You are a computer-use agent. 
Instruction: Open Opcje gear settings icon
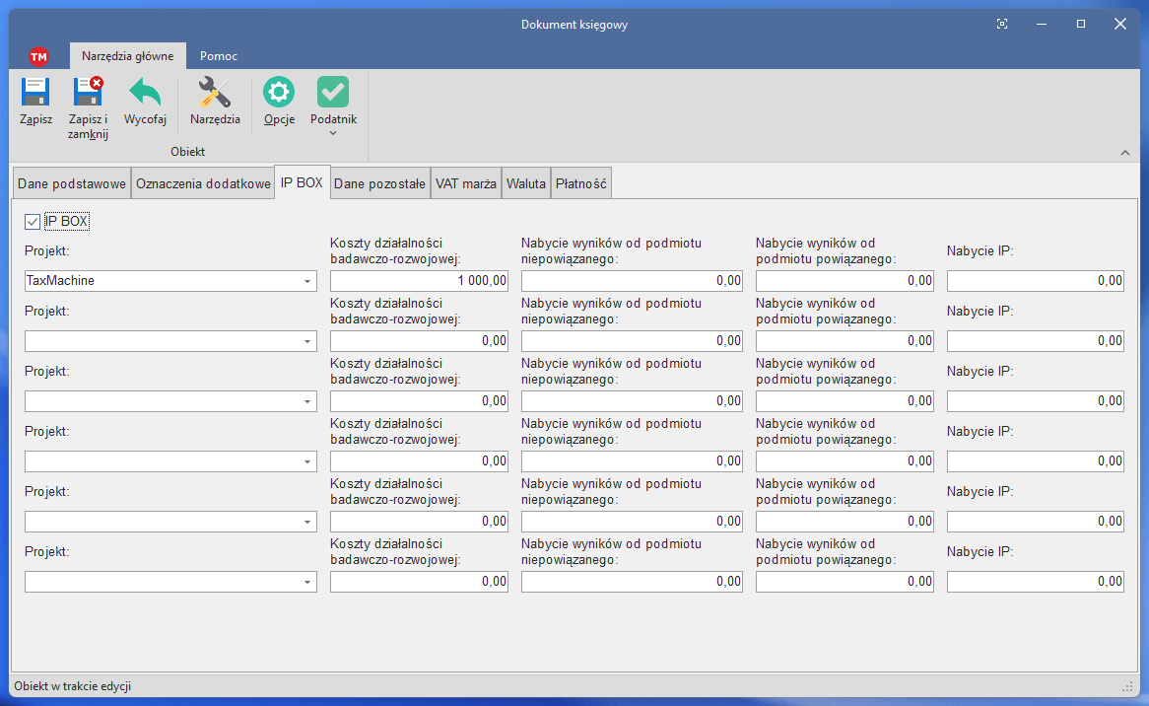pos(279,93)
